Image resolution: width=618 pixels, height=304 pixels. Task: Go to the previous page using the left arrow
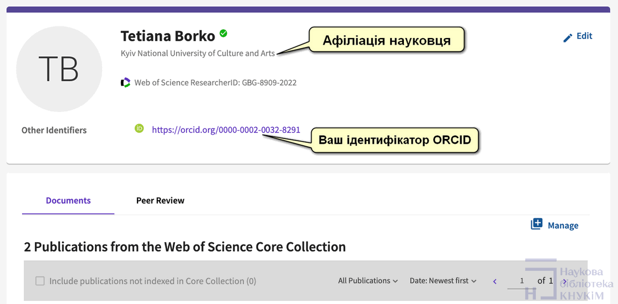click(x=495, y=281)
